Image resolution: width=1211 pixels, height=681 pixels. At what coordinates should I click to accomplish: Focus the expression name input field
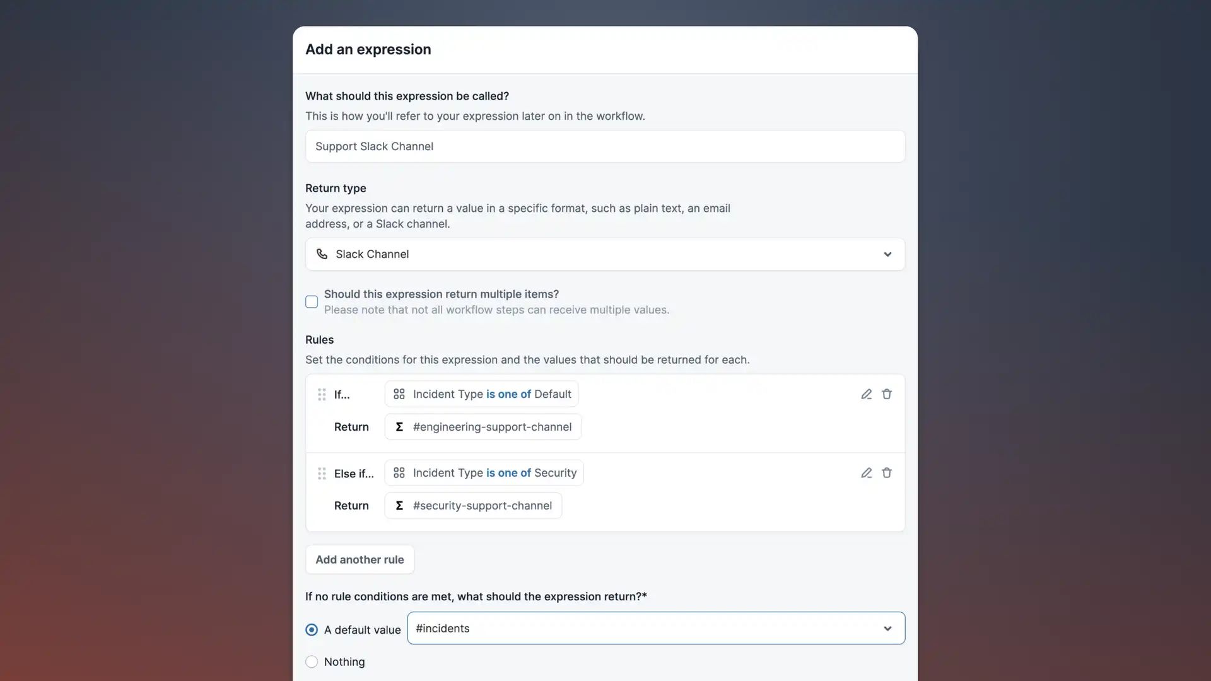click(x=605, y=146)
